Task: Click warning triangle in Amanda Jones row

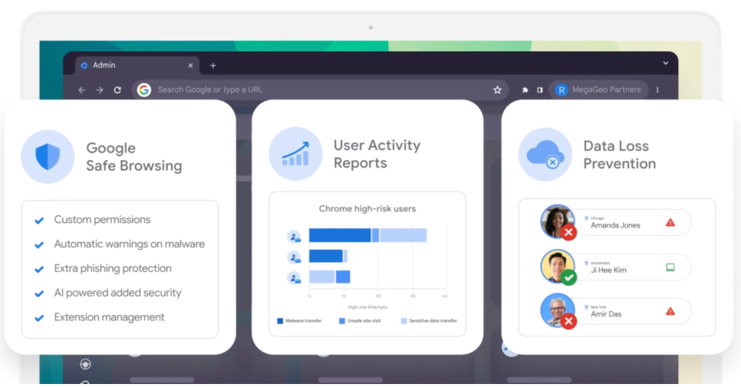Action: coord(670,222)
